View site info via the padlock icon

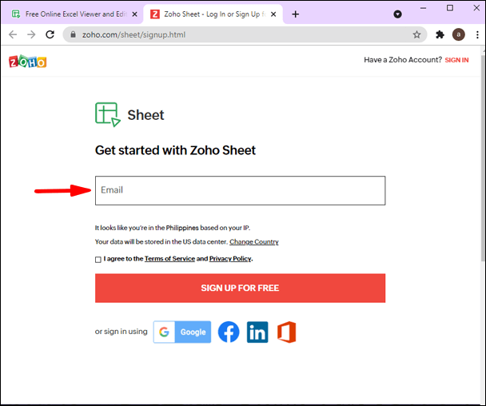pyautogui.click(x=74, y=34)
